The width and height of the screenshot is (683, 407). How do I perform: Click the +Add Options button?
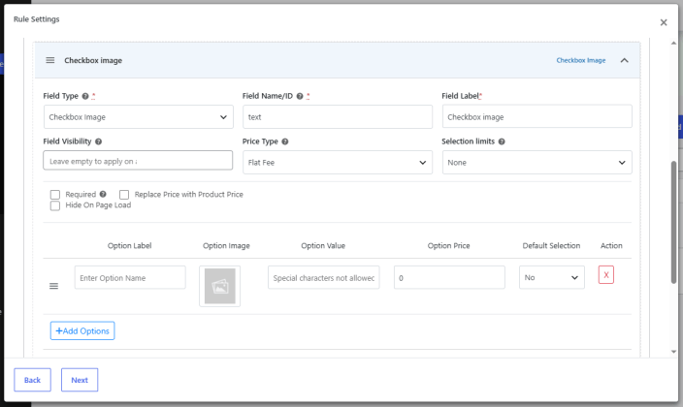(82, 330)
